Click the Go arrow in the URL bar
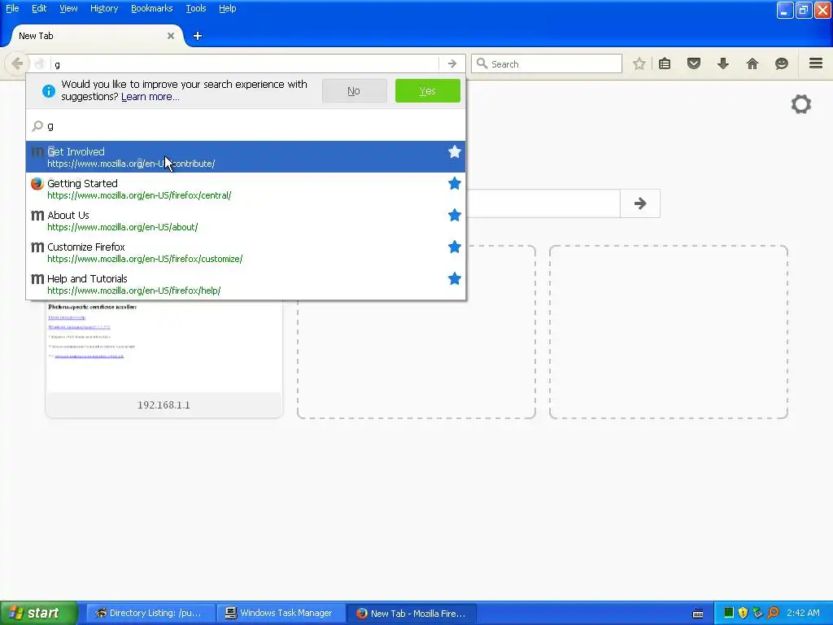 point(452,63)
